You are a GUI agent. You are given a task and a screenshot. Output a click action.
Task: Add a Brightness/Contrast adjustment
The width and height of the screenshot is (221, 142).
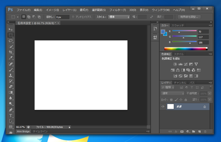(175, 64)
